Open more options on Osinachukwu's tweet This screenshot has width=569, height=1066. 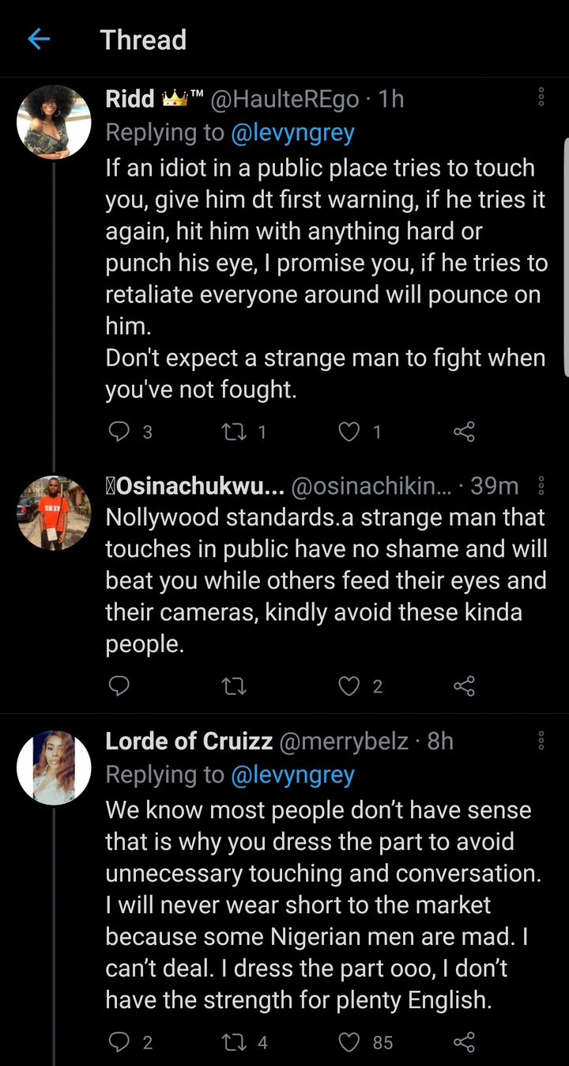pos(541,485)
